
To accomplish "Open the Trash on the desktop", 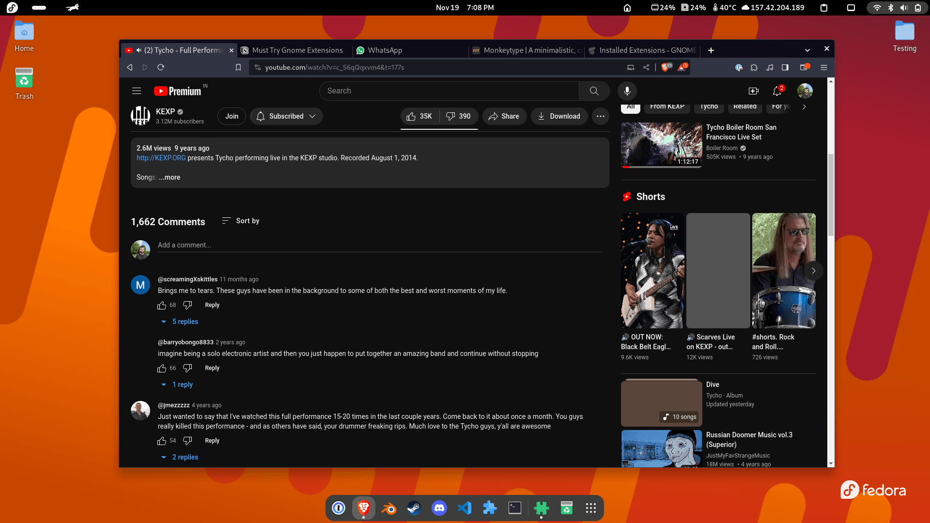I will coord(24,84).
